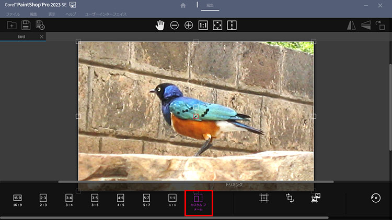The height and width of the screenshot is (220, 392).
Task: Choose the 1:1 square crop ratio
Action: (x=172, y=200)
